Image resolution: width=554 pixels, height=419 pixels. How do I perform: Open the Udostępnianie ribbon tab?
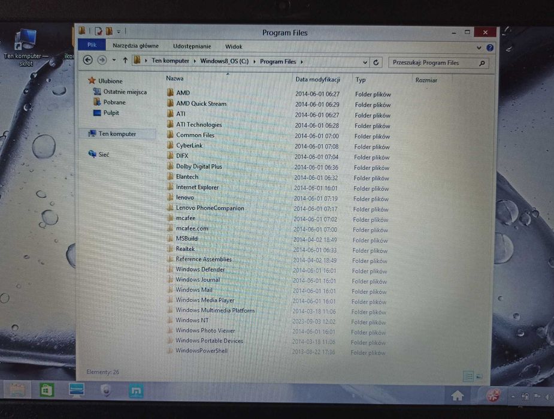pos(192,46)
